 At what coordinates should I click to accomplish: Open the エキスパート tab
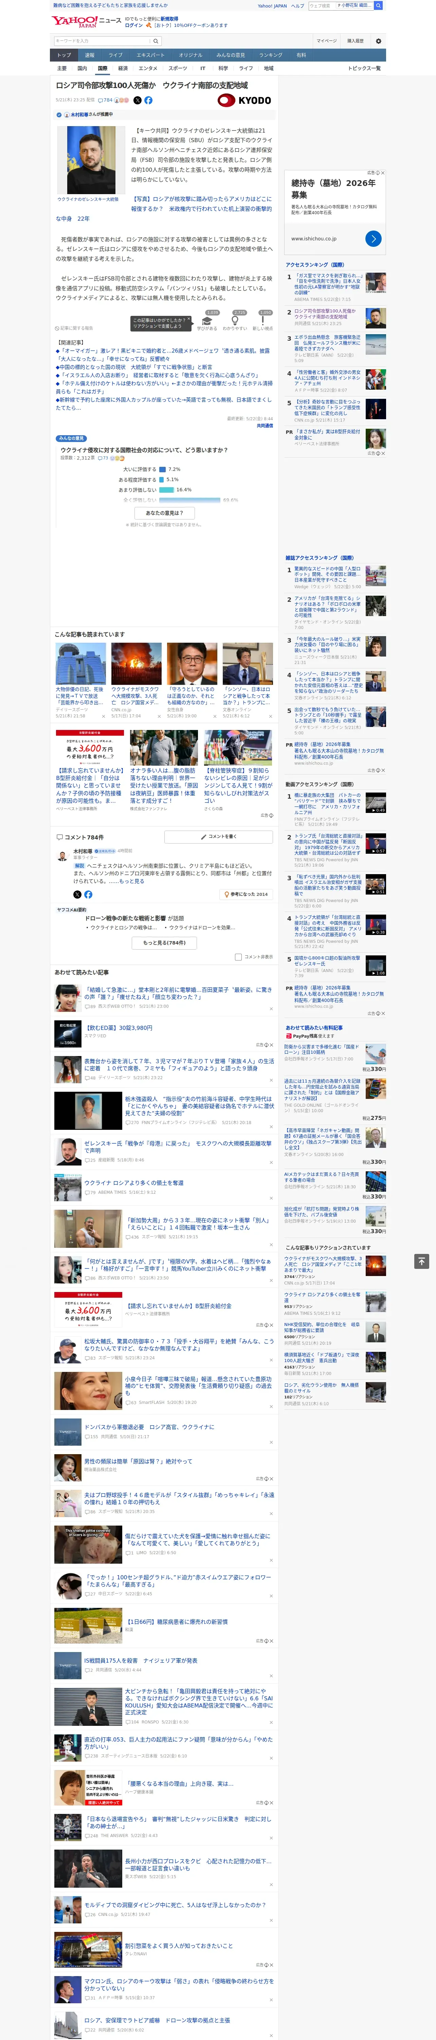[150, 55]
